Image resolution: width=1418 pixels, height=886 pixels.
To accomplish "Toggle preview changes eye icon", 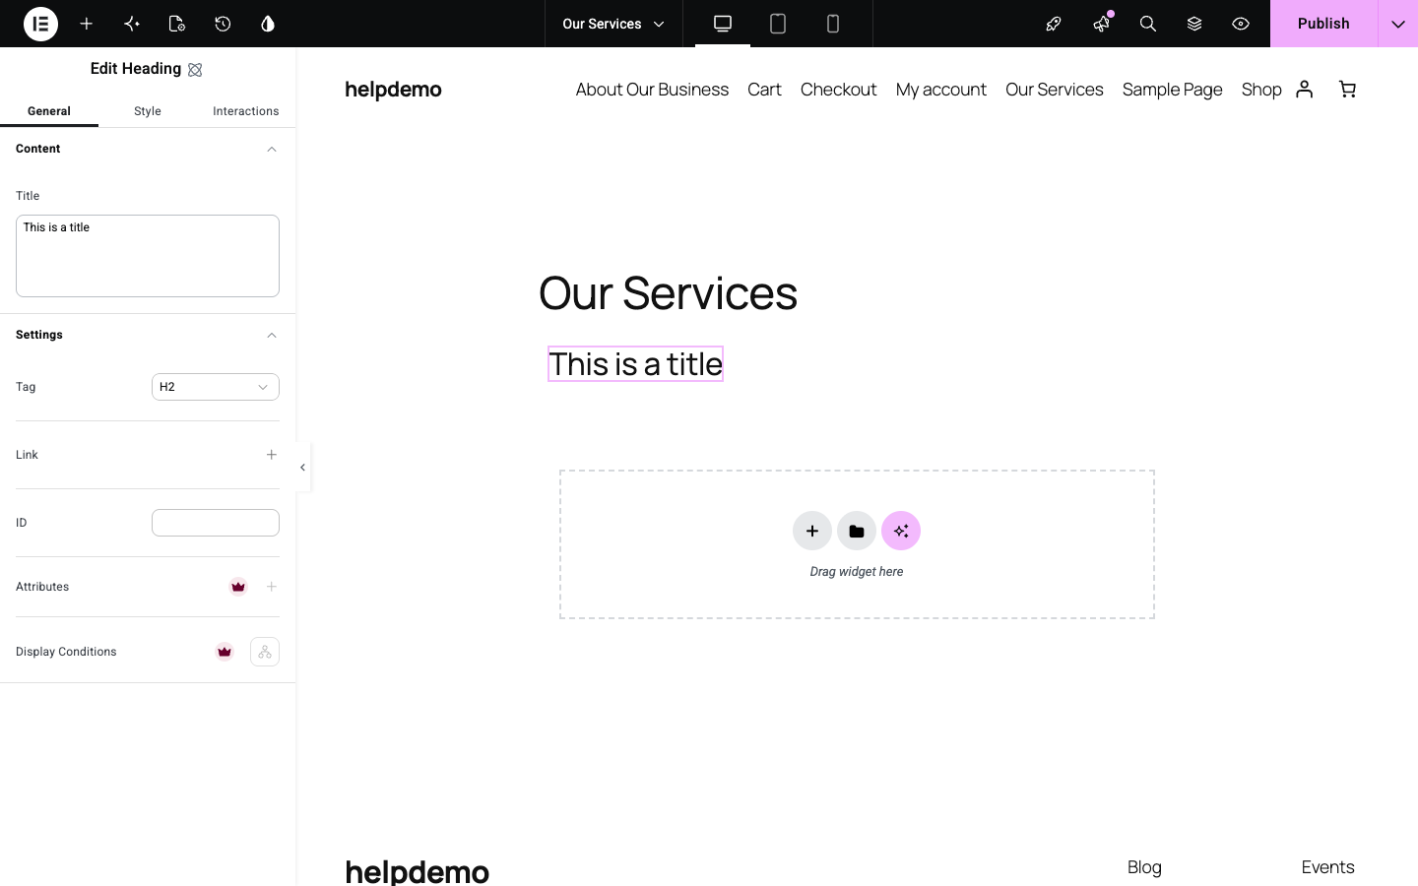I will (1241, 24).
